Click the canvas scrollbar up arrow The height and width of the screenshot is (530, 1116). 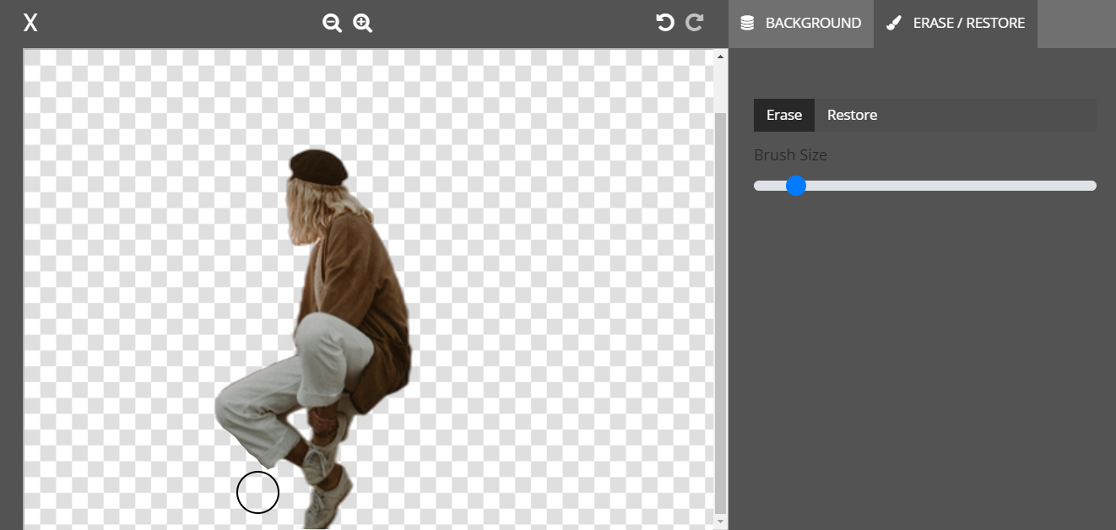click(720, 57)
